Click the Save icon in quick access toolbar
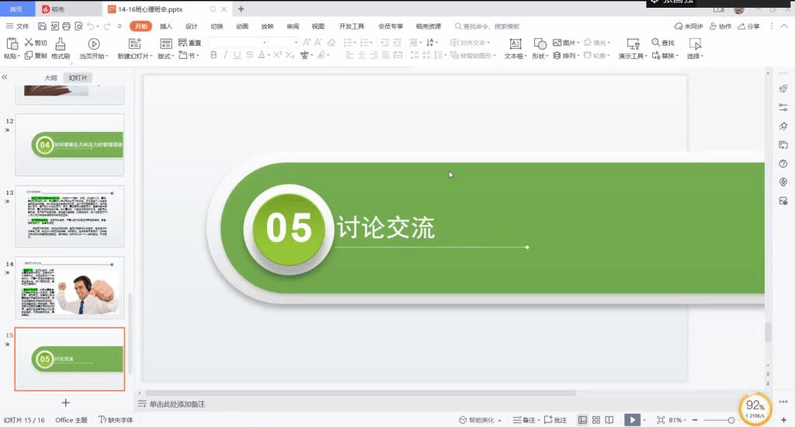795x427 pixels. [43, 26]
